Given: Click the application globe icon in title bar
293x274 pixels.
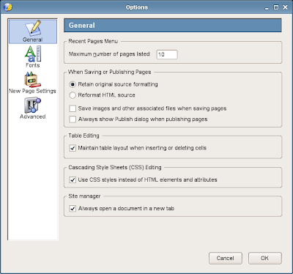Looking at the screenshot, I should click(x=8, y=7).
